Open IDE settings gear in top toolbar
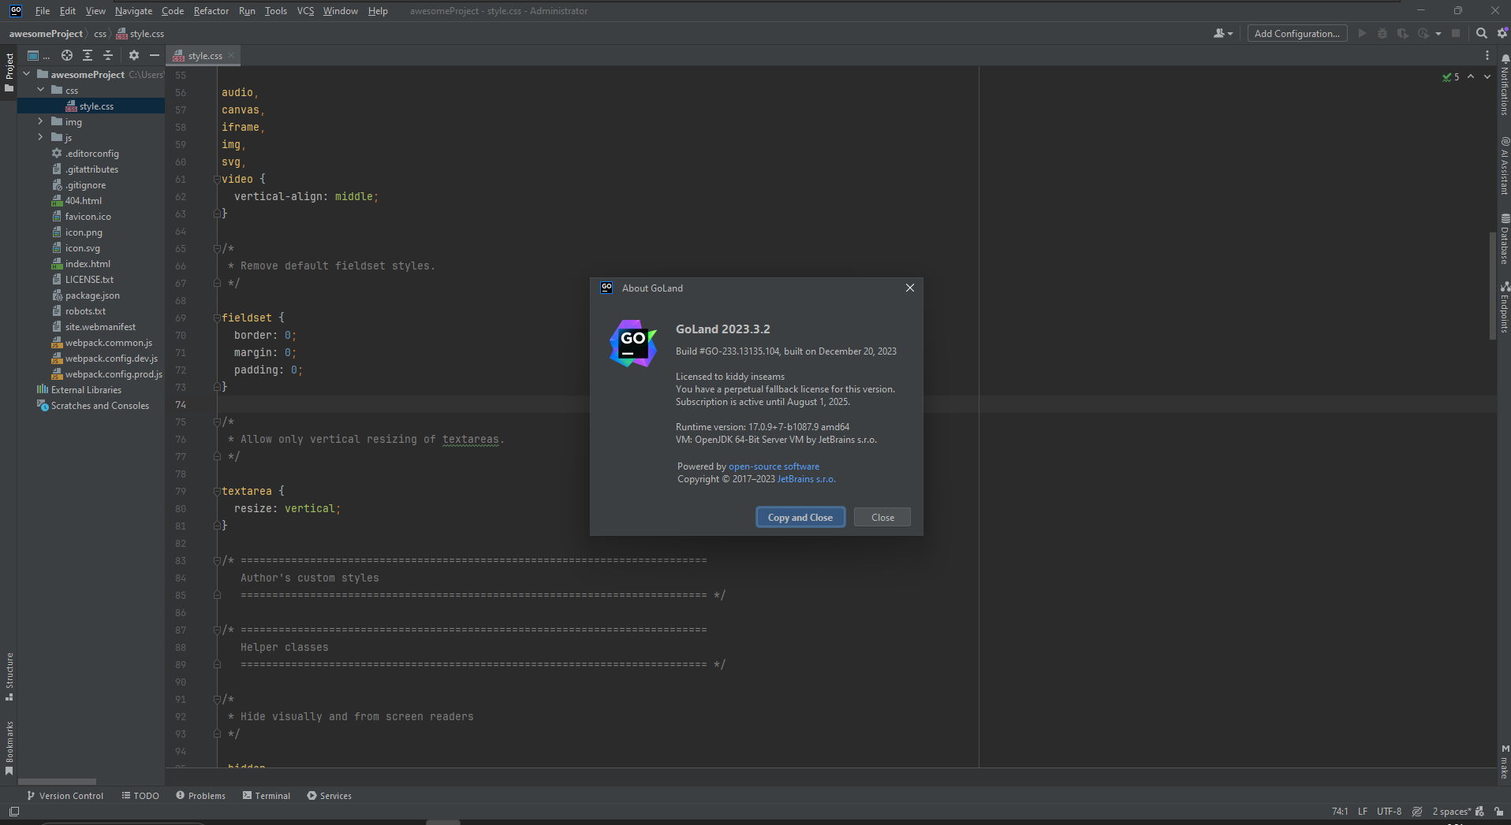1511x825 pixels. point(1502,33)
